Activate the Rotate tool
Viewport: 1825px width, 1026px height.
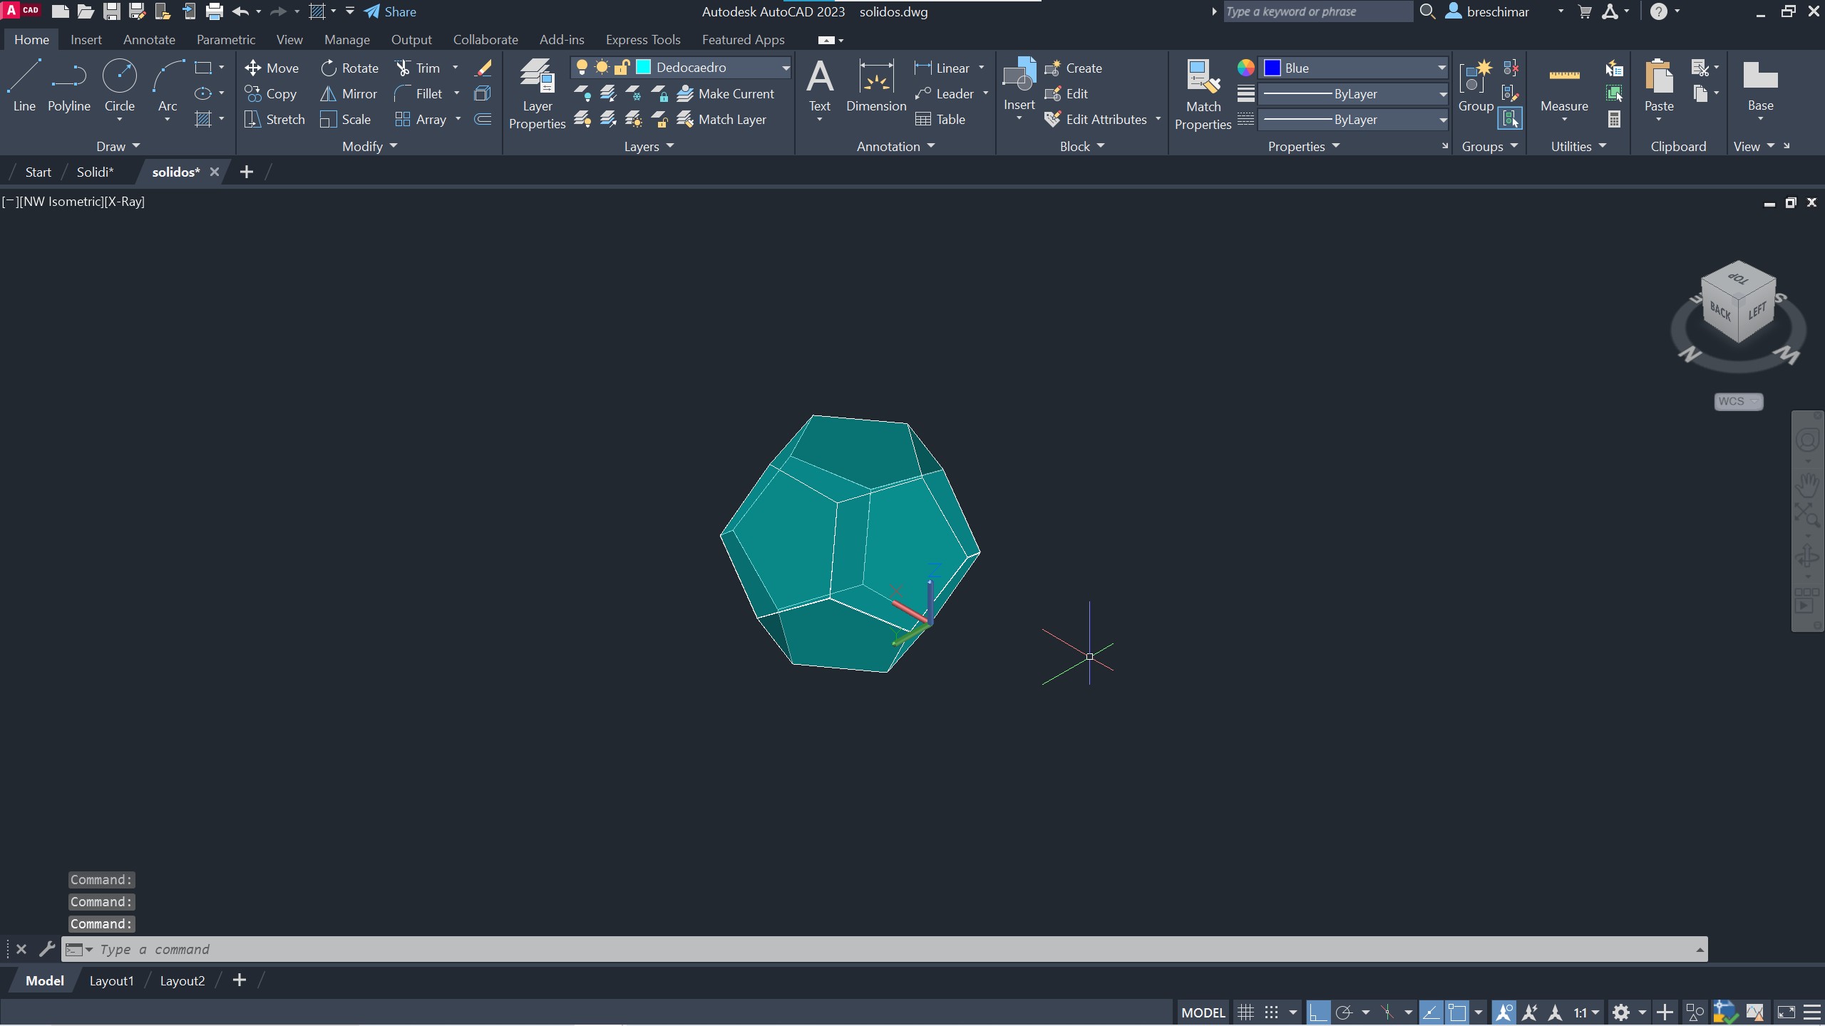point(349,68)
